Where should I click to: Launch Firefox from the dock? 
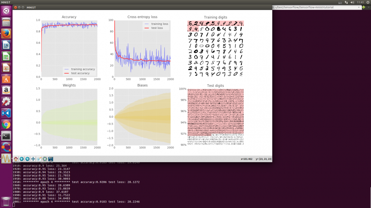coord(6,34)
